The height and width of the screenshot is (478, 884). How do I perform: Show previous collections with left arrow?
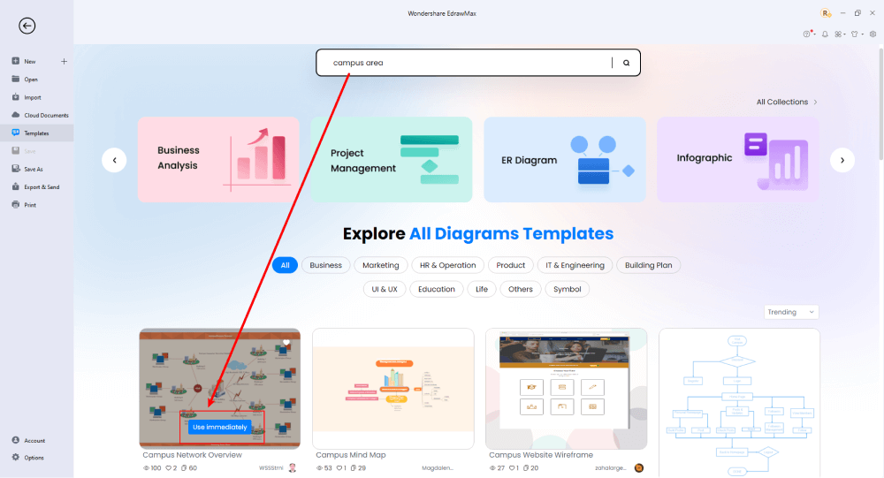(114, 160)
